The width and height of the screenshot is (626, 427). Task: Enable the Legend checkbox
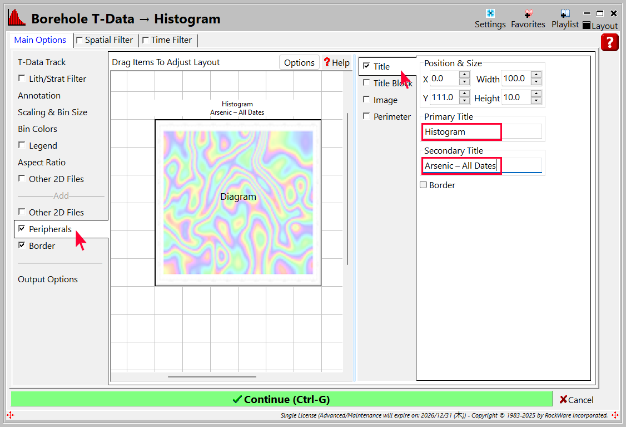(x=22, y=145)
